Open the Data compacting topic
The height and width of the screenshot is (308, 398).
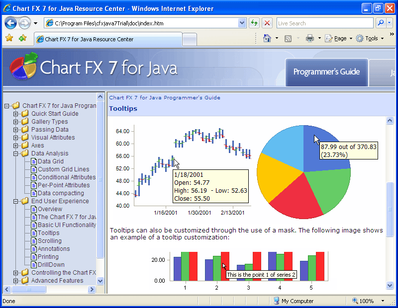(x=61, y=193)
